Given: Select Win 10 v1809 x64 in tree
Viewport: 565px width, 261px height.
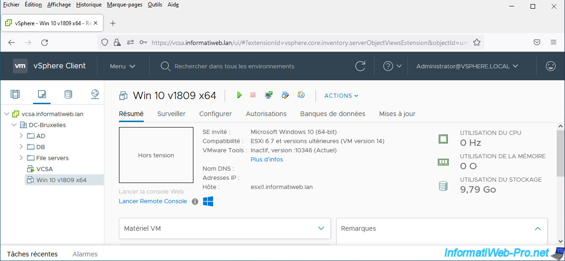Looking at the screenshot, I should tap(61, 180).
